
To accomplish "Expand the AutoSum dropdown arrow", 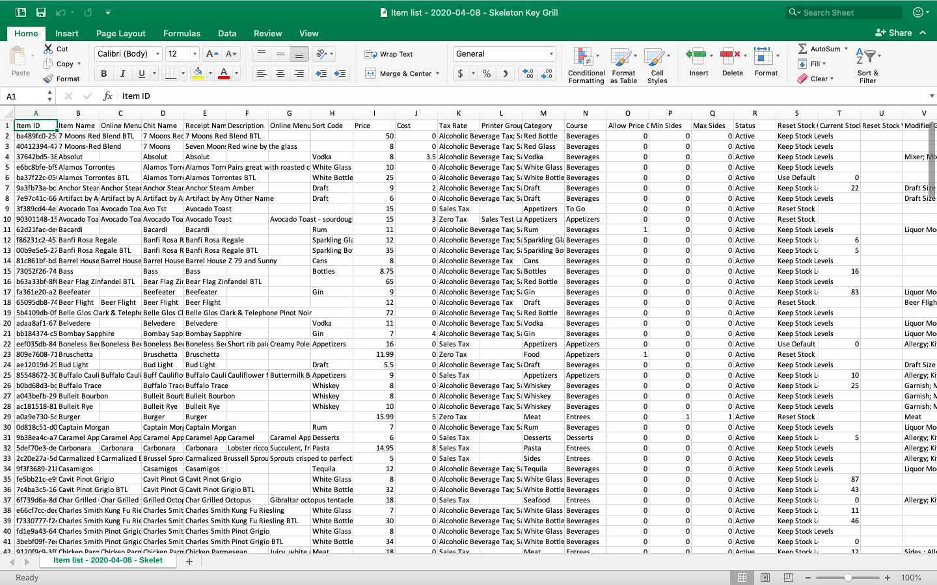I will click(x=846, y=49).
